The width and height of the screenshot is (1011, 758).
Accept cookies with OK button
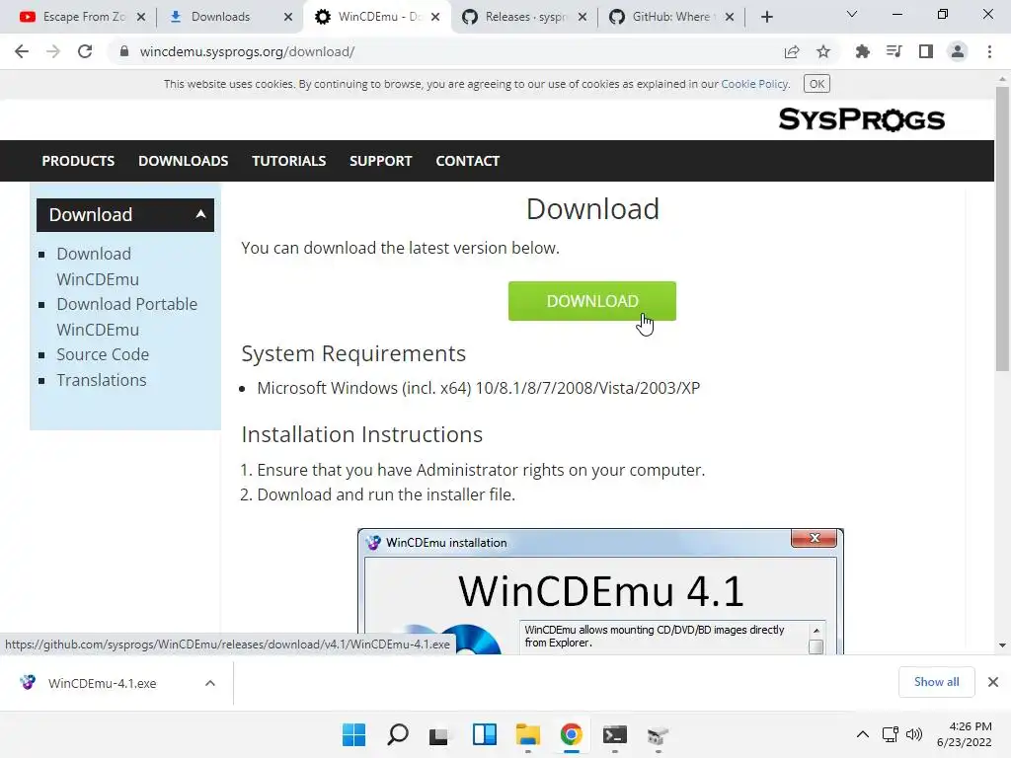(x=817, y=84)
